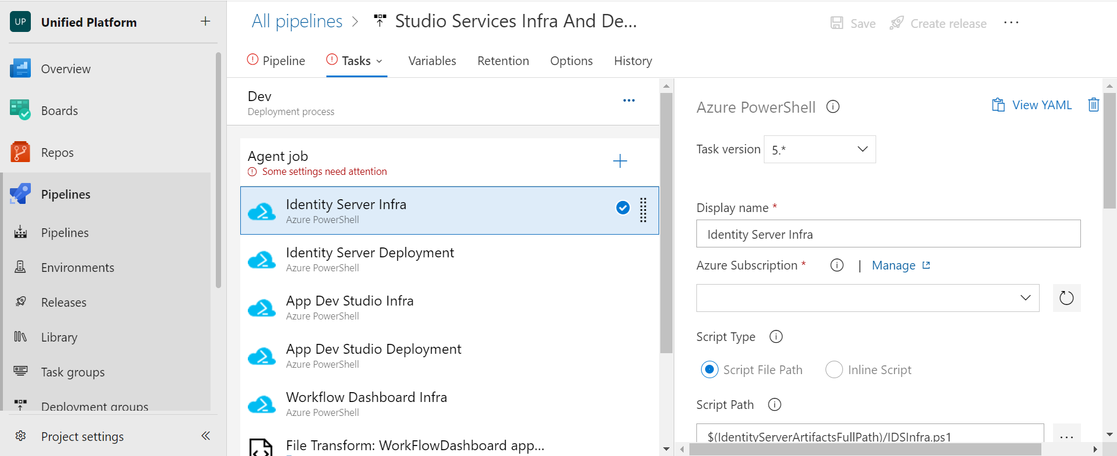1117x456 pixels.
Task: Open the Variables tab
Action: pyautogui.click(x=432, y=60)
